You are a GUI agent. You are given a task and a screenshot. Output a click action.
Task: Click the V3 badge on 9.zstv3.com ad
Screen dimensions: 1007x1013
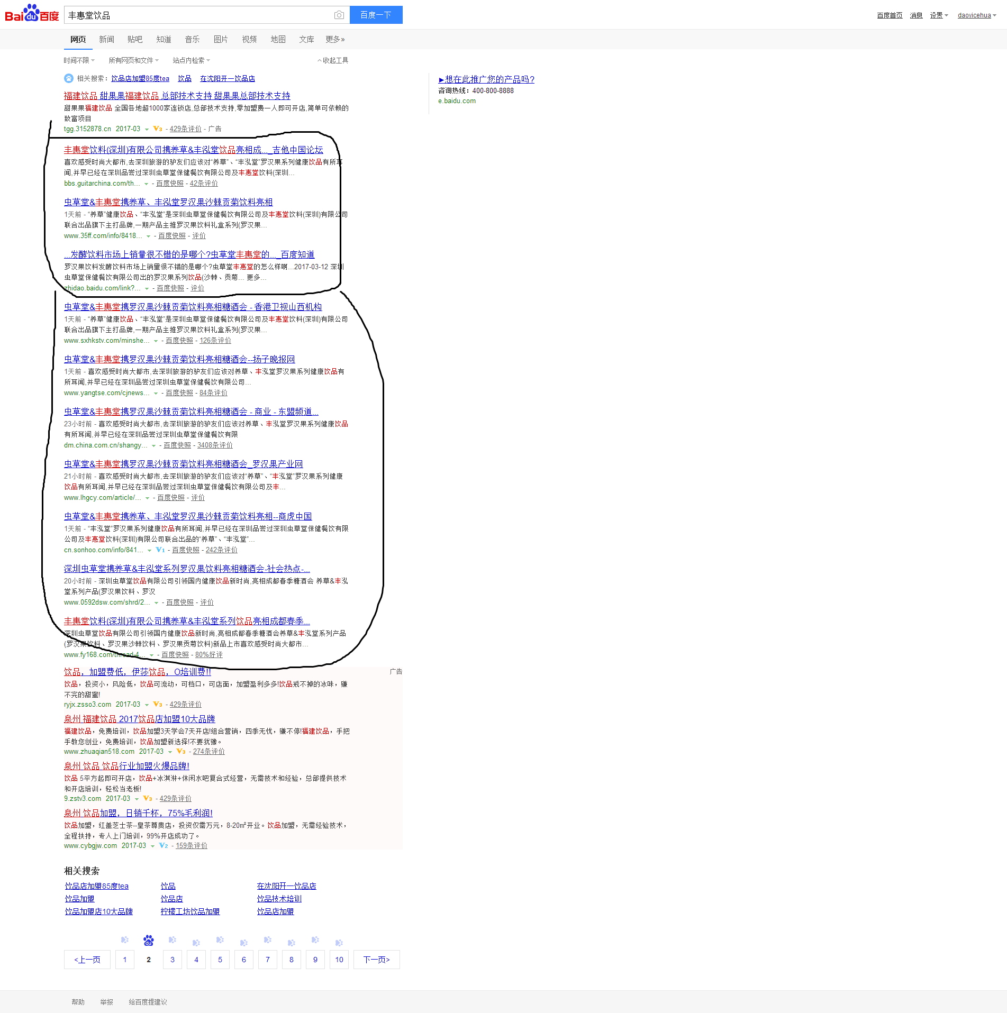pos(148,798)
